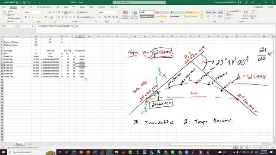The image size is (276, 155).
Task: Click in the formula bar
Action: click(155, 26)
